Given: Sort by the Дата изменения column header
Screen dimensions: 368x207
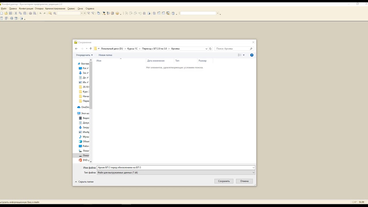Looking at the screenshot, I should pos(160,61).
